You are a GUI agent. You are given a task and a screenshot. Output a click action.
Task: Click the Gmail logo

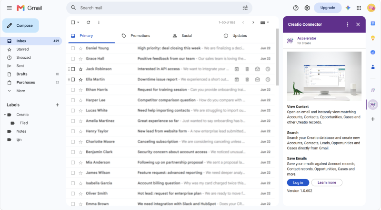pos(30,8)
